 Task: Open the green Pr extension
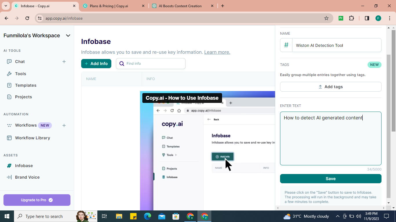pos(341,18)
